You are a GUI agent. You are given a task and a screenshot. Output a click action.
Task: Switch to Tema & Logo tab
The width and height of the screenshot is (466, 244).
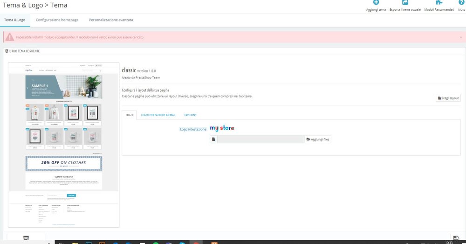click(x=14, y=20)
